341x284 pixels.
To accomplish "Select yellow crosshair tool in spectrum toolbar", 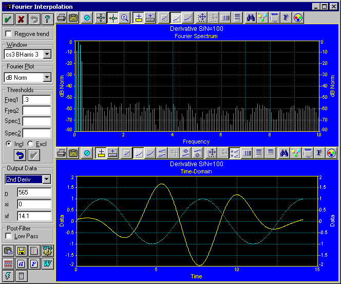I will (x=113, y=17).
